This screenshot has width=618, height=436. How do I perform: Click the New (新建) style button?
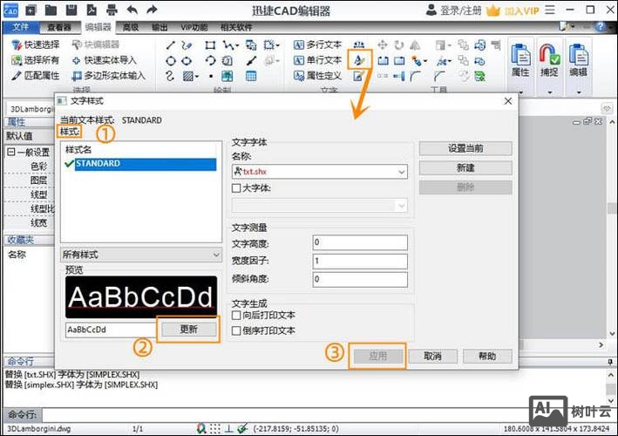tap(465, 168)
